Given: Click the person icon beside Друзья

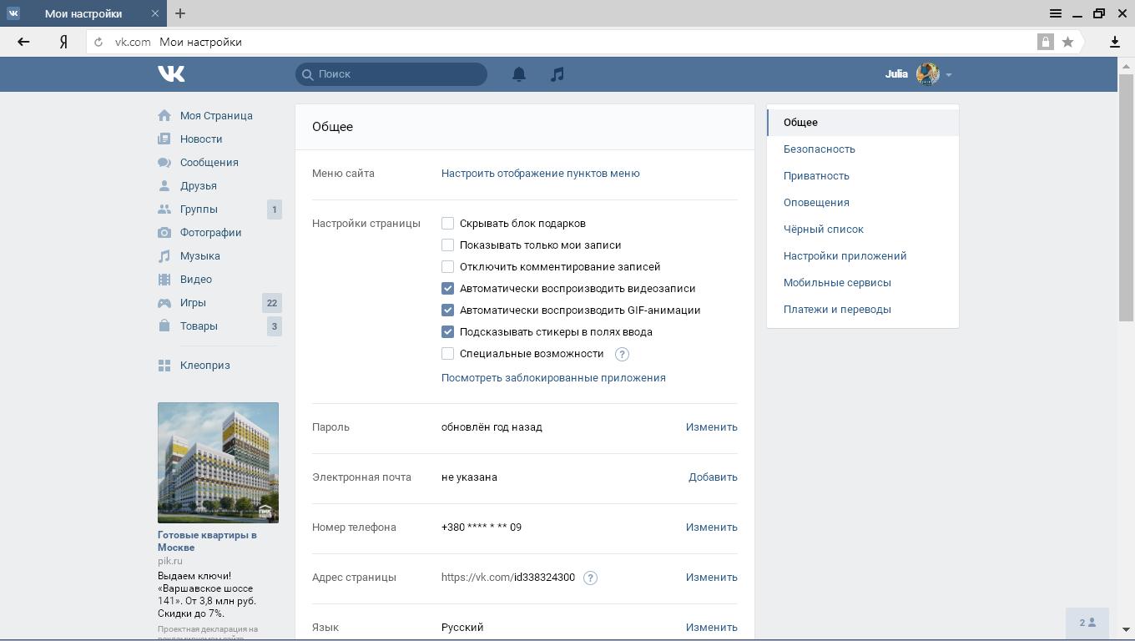Looking at the screenshot, I should (x=164, y=186).
